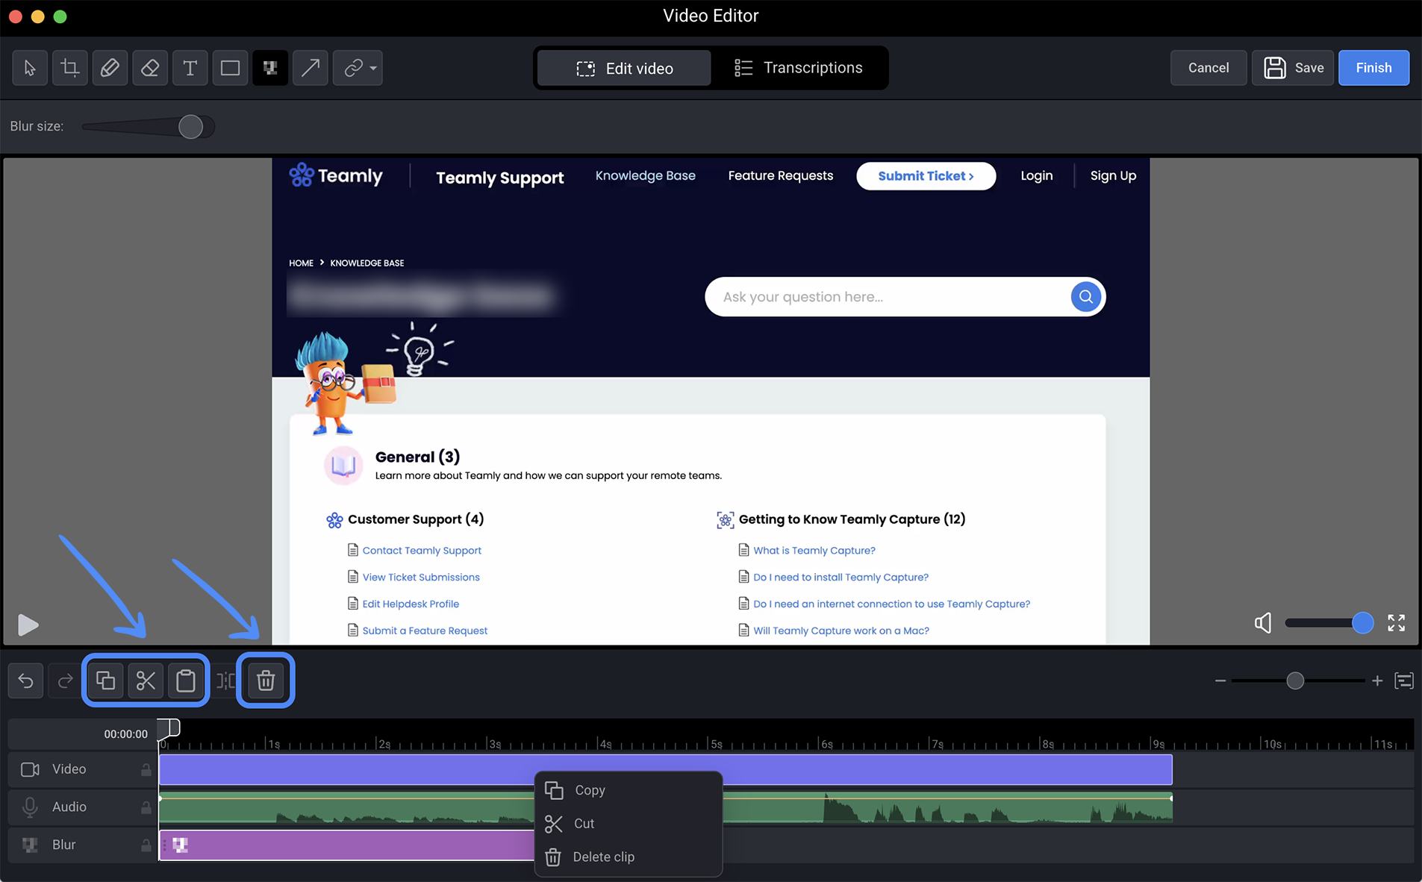Cut clip using scissors toolbar icon
The width and height of the screenshot is (1422, 882).
146,681
